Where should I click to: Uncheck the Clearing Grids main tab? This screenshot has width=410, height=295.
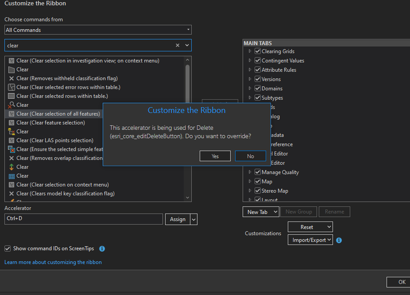pyautogui.click(x=257, y=51)
